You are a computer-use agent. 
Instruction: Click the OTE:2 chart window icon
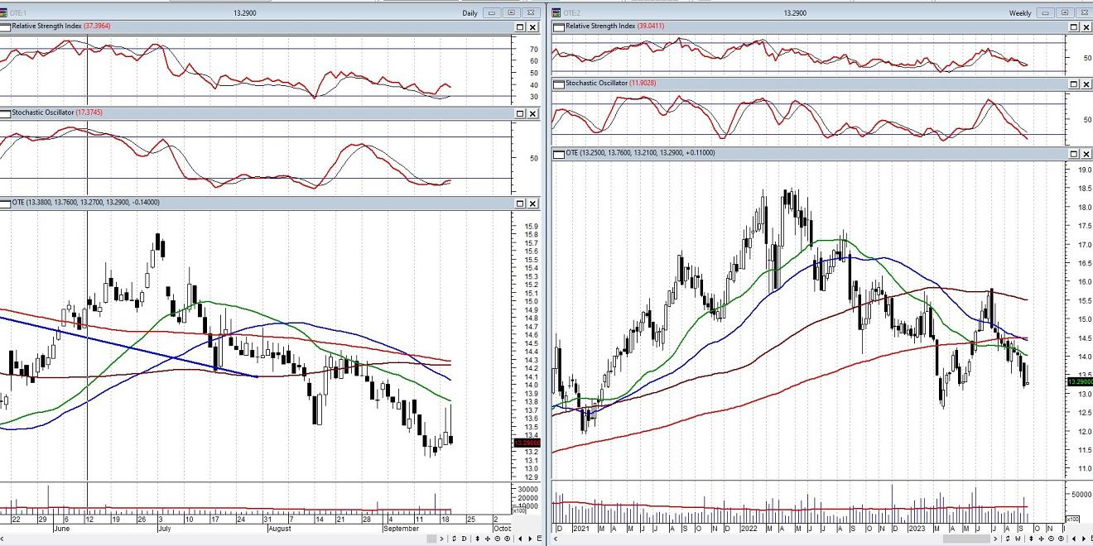coord(556,12)
